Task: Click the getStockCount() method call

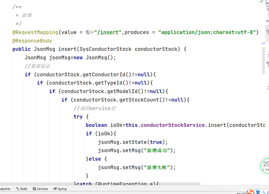Action: [142, 100]
